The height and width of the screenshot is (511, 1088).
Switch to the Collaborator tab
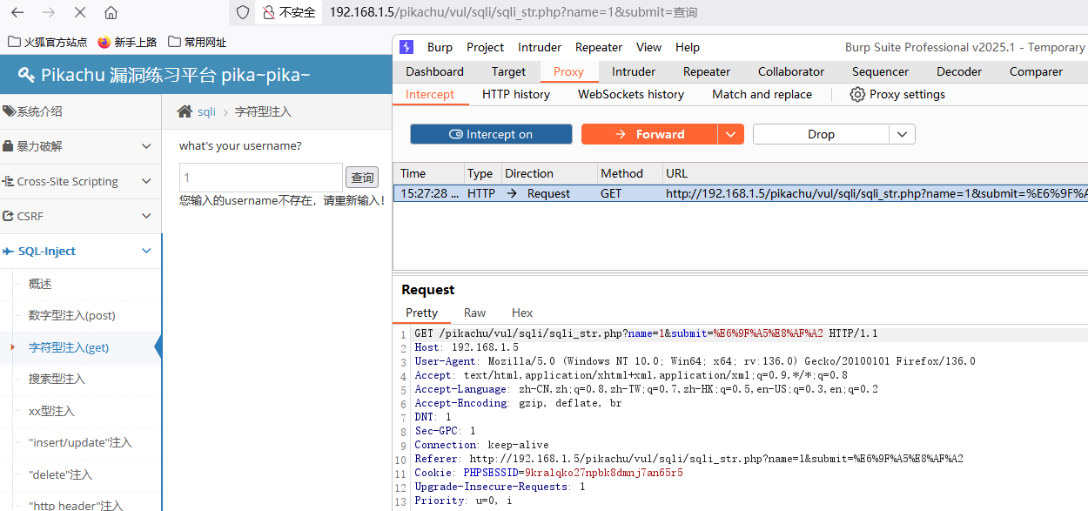[x=790, y=71]
